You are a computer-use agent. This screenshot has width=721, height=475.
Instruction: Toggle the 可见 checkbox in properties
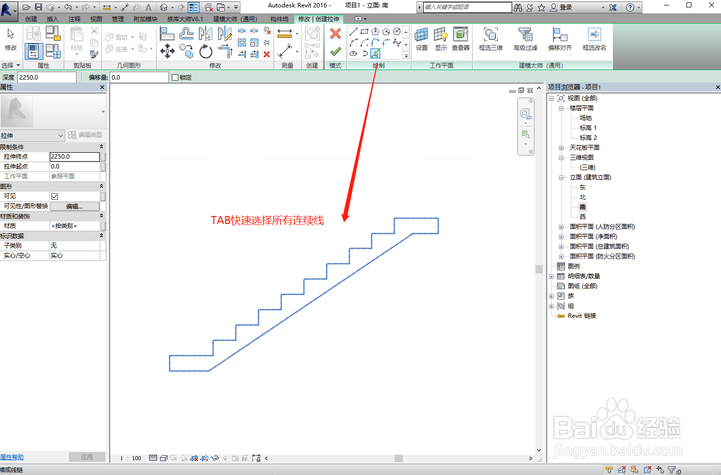pos(55,196)
